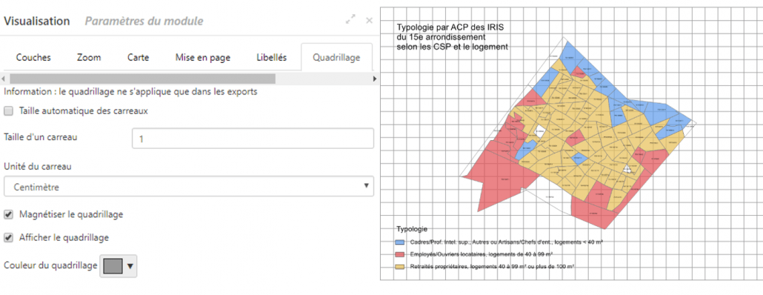Switch to Mise en page tab
Viewport: 763px width, 295px height.
[203, 57]
